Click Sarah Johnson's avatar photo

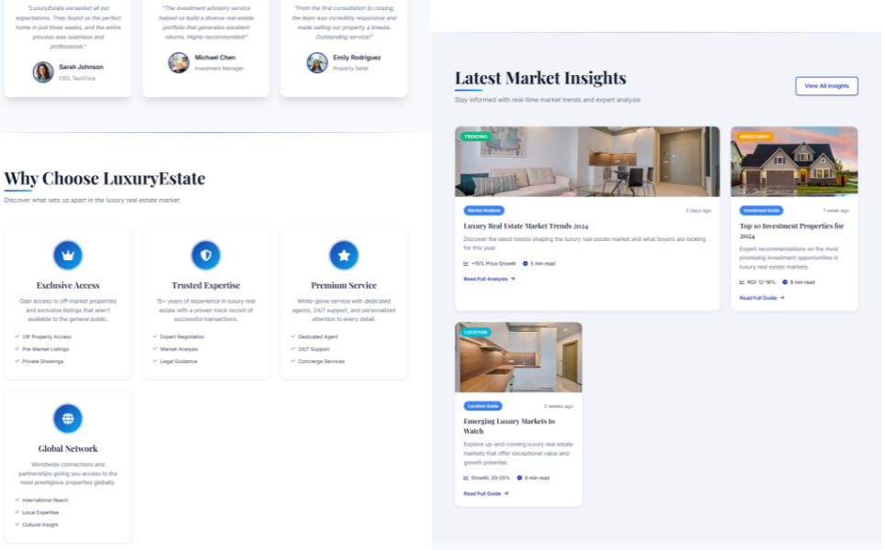[x=43, y=71]
